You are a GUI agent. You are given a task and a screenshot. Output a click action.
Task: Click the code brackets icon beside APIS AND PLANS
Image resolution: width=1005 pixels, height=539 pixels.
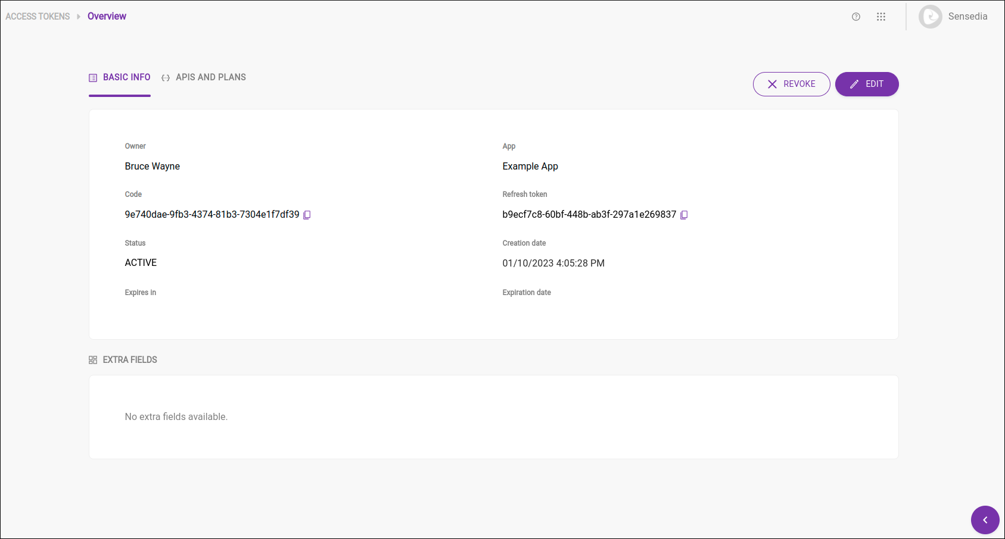[166, 77]
